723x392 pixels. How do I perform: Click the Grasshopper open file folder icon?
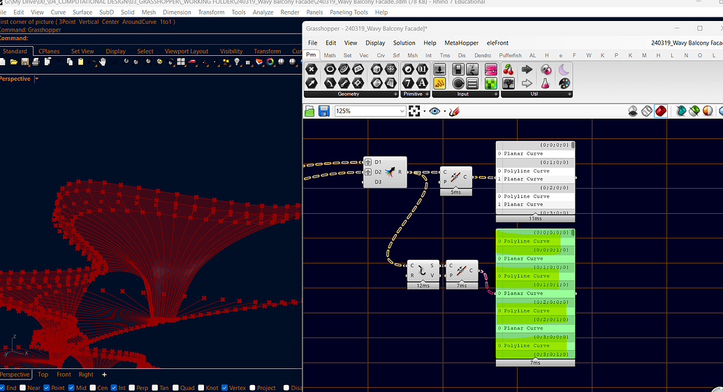coord(310,111)
